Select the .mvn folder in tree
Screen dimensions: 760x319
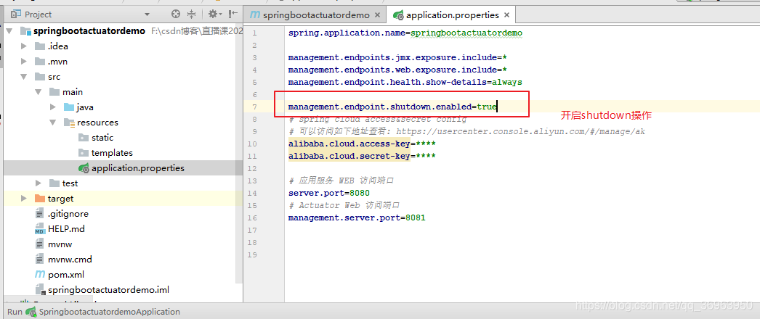pyautogui.click(x=57, y=62)
